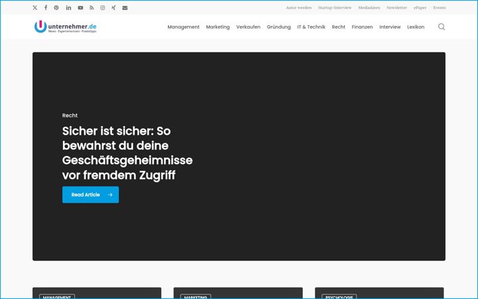Follow the Mediadaten link
Image resolution: width=478 pixels, height=299 pixels.
coord(369,7)
